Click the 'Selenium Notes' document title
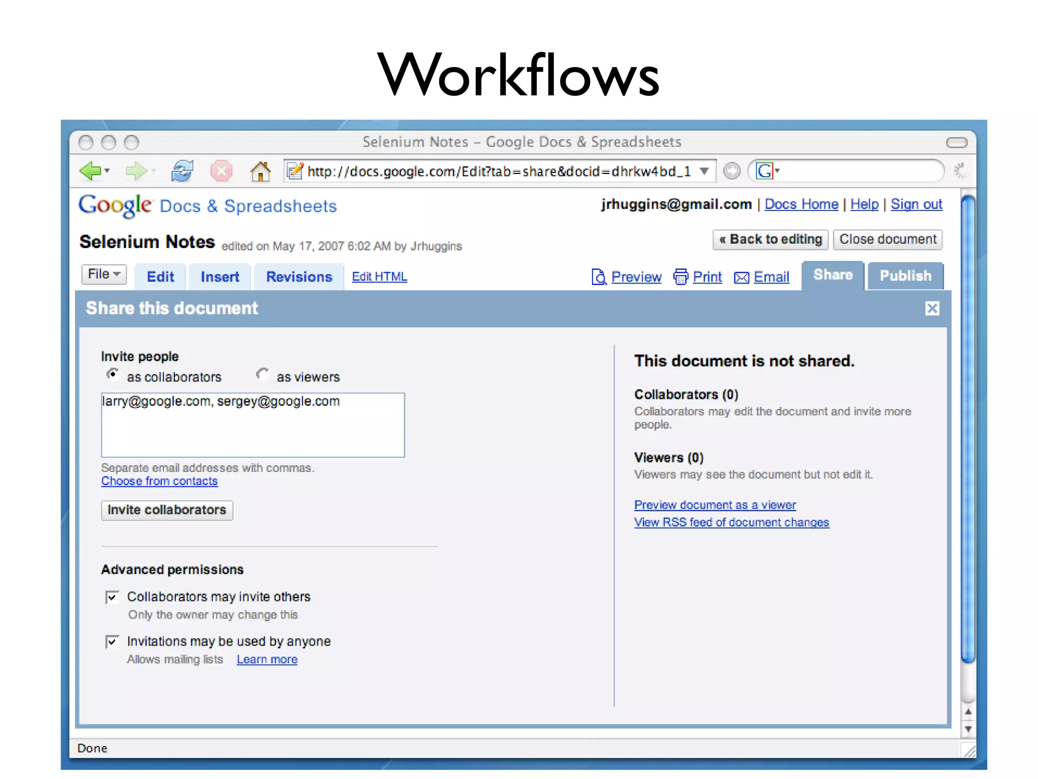Screen dimensions: 1038x779 147,242
